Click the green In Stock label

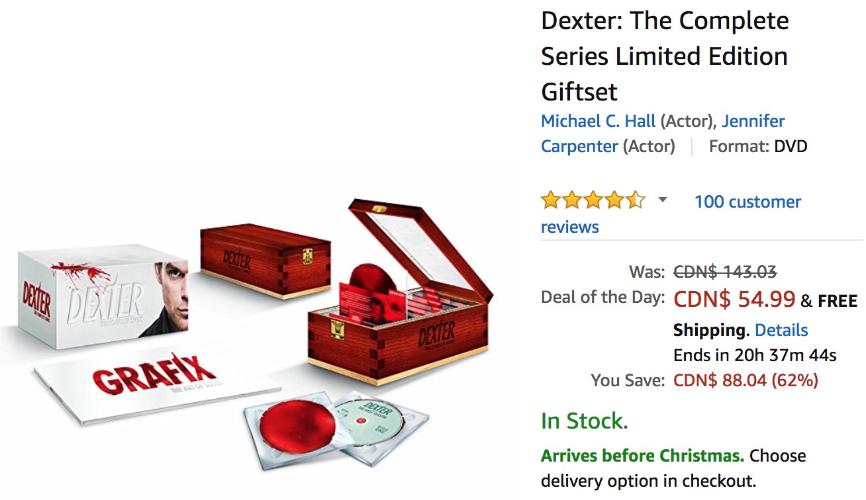585,421
